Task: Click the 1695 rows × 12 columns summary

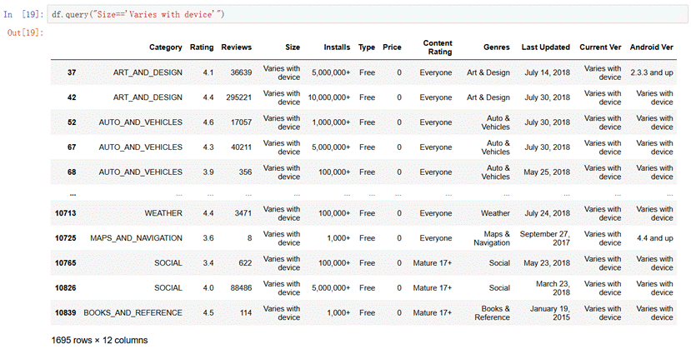Action: tap(99, 341)
